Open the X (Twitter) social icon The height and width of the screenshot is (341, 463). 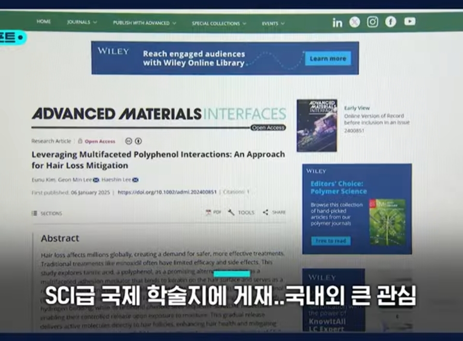(x=355, y=22)
